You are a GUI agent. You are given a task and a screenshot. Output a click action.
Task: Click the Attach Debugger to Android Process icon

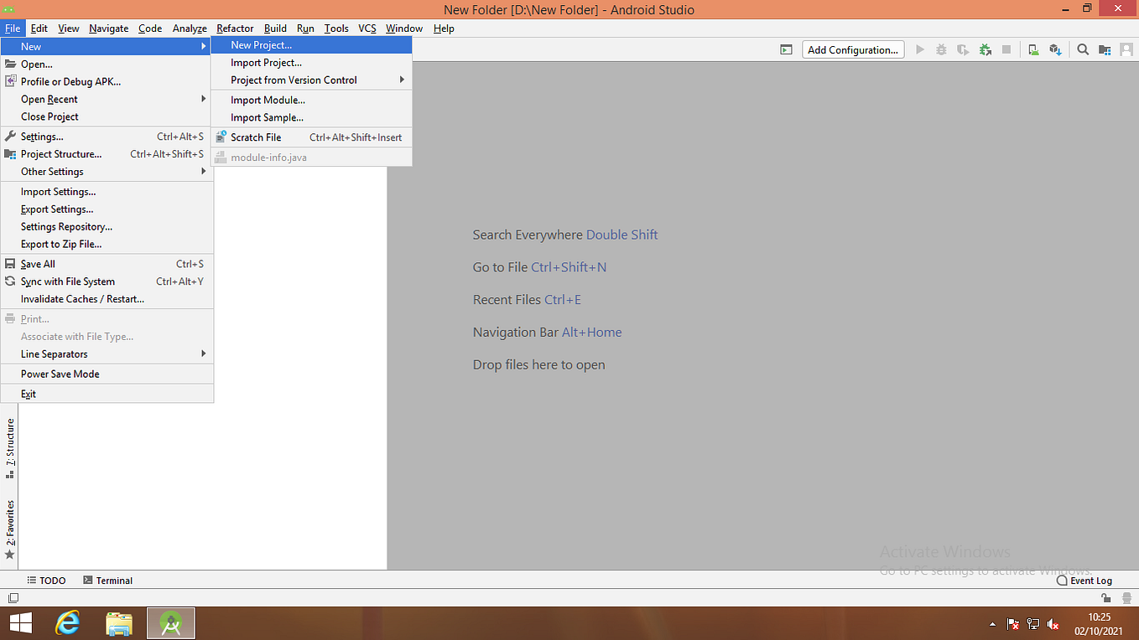point(985,49)
